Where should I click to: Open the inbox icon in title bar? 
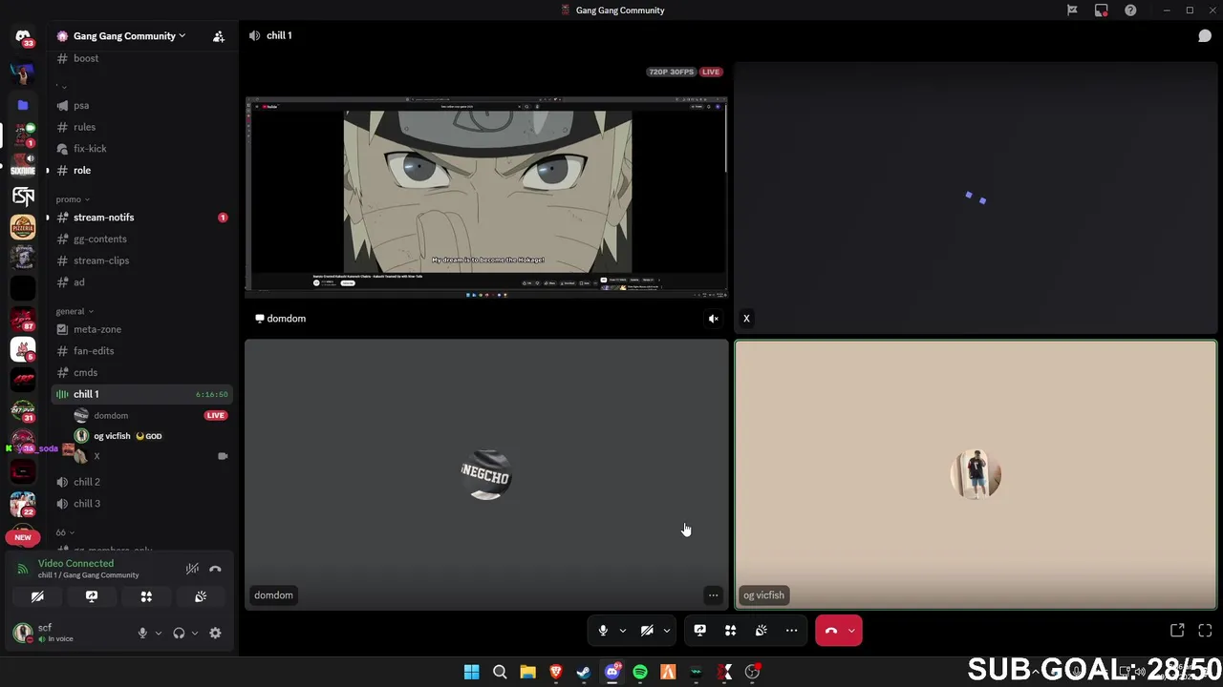tap(1102, 10)
